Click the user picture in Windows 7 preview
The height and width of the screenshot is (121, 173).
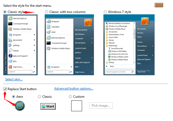click(x=145, y=21)
